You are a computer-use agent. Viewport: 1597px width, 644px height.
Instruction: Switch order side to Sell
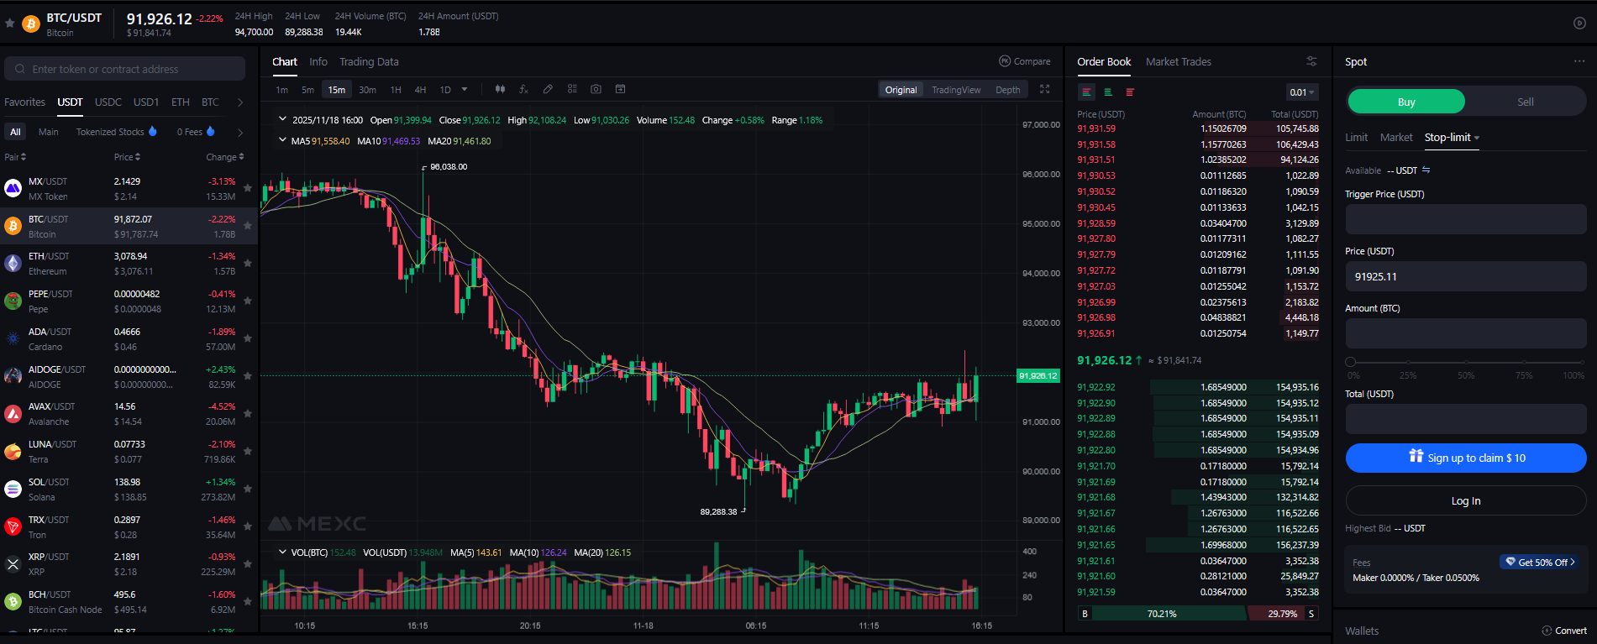point(1526,102)
